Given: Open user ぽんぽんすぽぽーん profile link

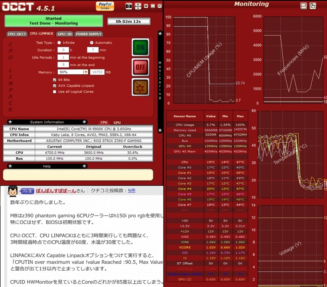Looking at the screenshot, I should [56, 190].
